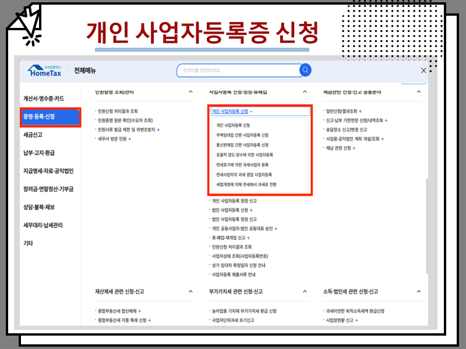Open 민원신청 처리결과 조회 under 사업자등록
The image size is (466, 349).
pyautogui.click(x=232, y=247)
